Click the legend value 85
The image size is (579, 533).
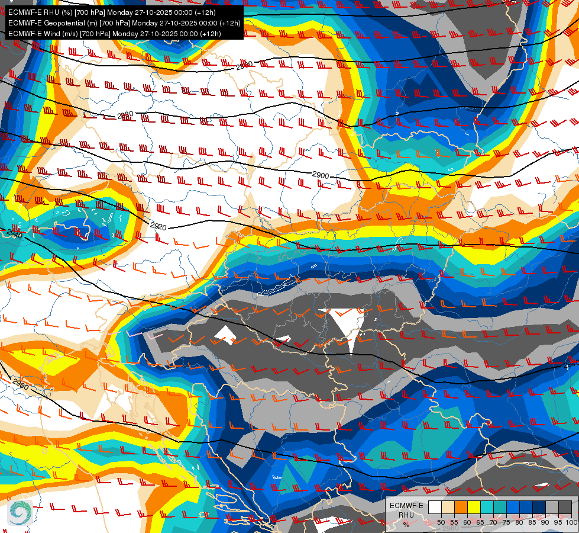(x=532, y=522)
